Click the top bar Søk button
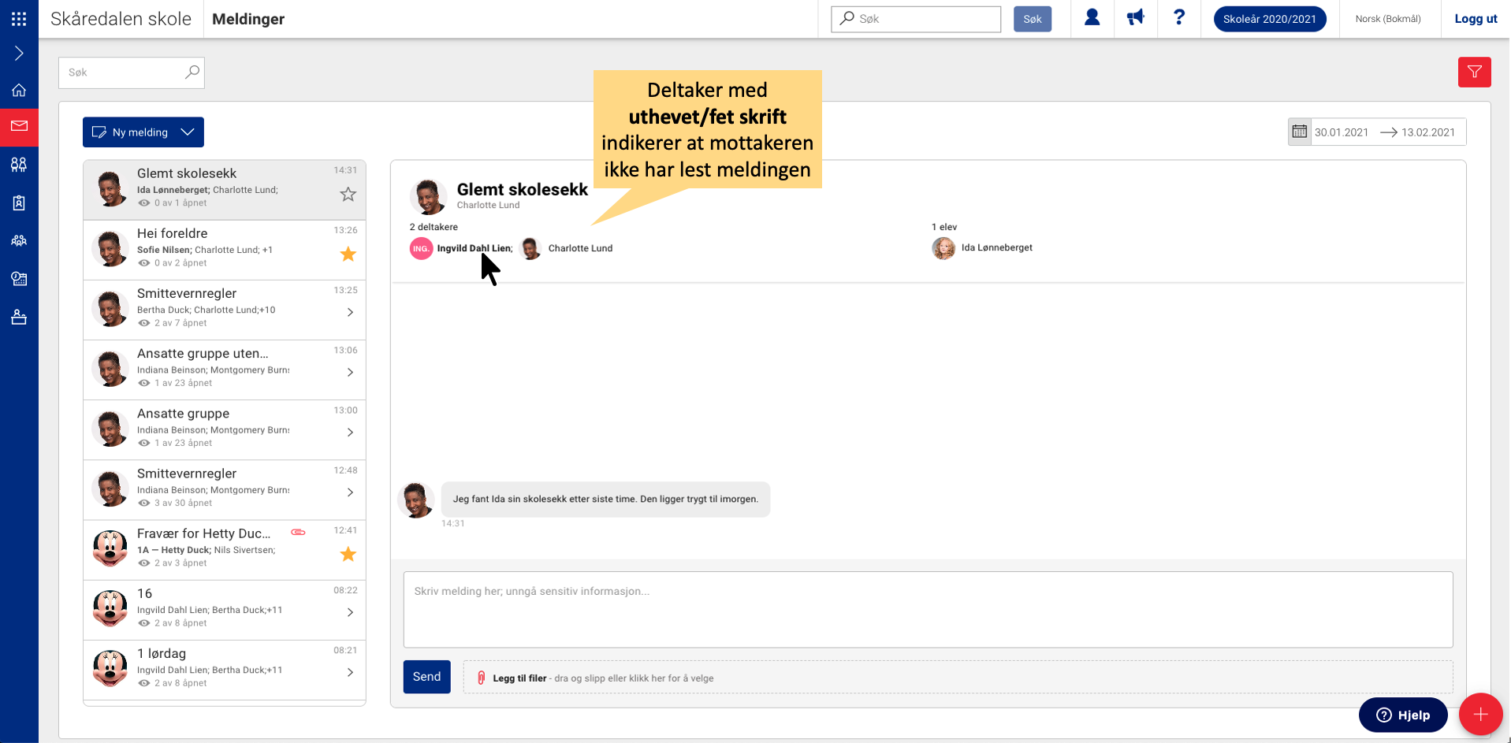The height and width of the screenshot is (743, 1511). 1033,19
